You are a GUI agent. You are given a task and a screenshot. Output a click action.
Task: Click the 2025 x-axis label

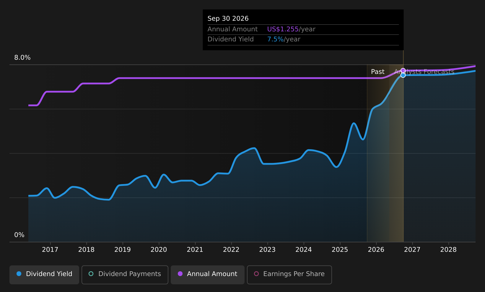click(x=340, y=250)
